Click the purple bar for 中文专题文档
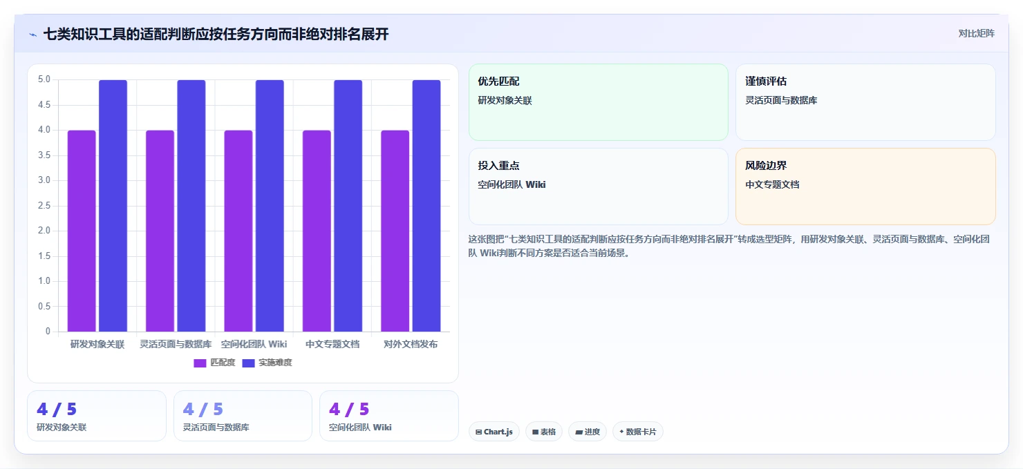Screen dimensions: 1023x469 (317, 231)
